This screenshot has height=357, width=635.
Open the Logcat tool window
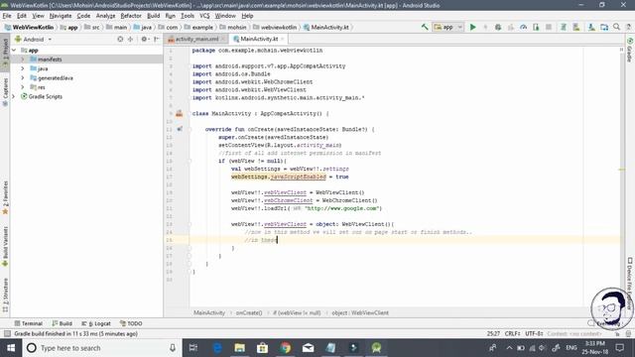coord(96,323)
